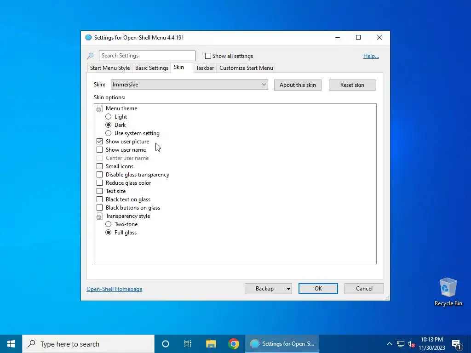Expand the Backup button dropdown arrow
This screenshot has height=353, width=471.
click(288, 289)
